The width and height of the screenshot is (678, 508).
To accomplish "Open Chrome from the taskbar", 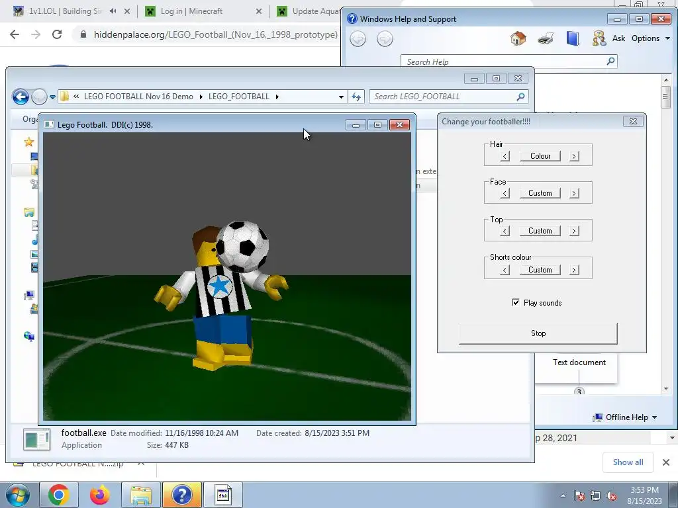I will [x=58, y=495].
